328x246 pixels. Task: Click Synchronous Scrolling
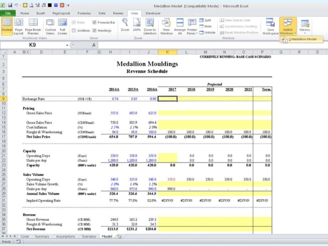[238, 26]
